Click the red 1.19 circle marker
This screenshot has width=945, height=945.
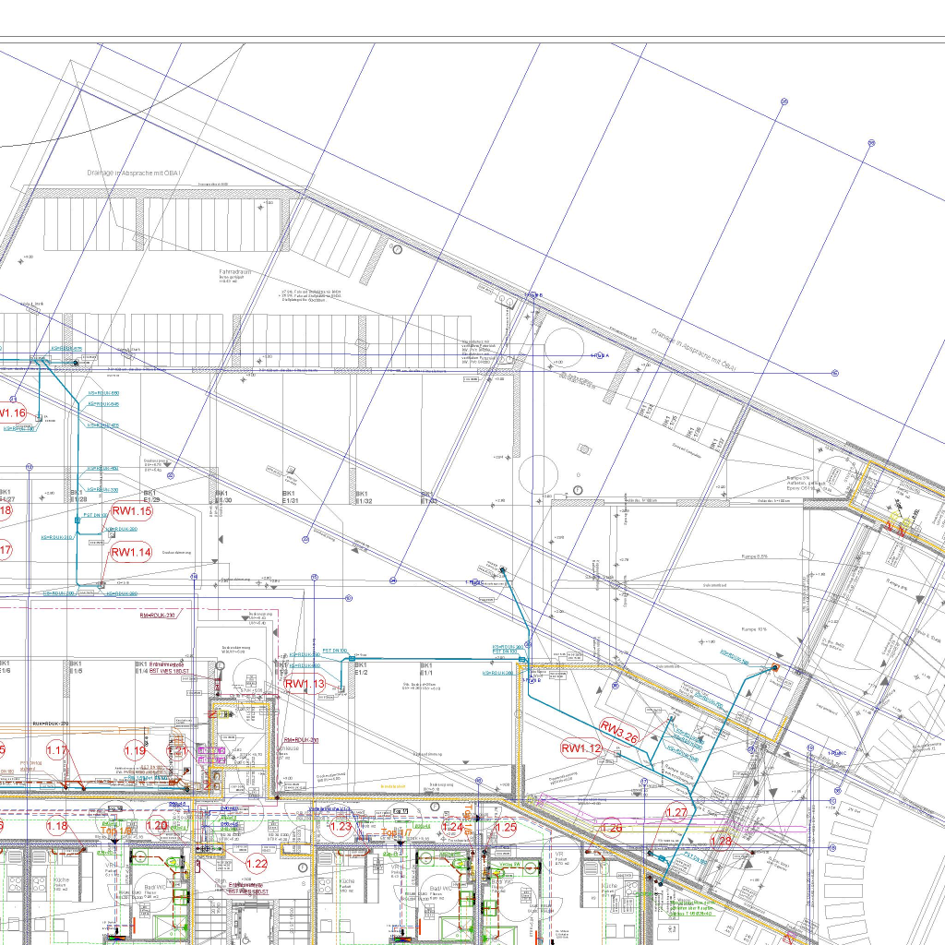tap(135, 750)
